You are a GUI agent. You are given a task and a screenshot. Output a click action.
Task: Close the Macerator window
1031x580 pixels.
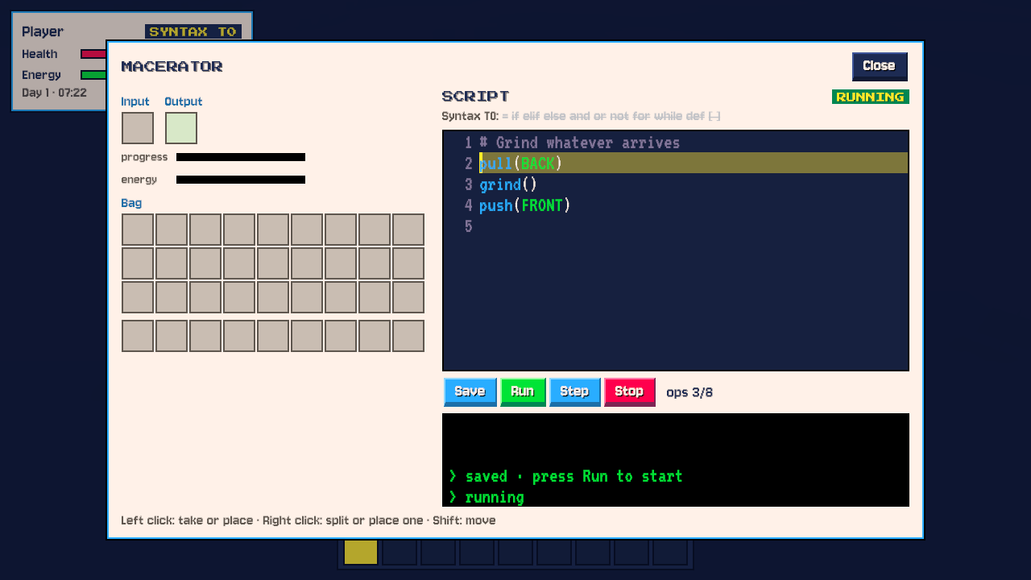(880, 66)
